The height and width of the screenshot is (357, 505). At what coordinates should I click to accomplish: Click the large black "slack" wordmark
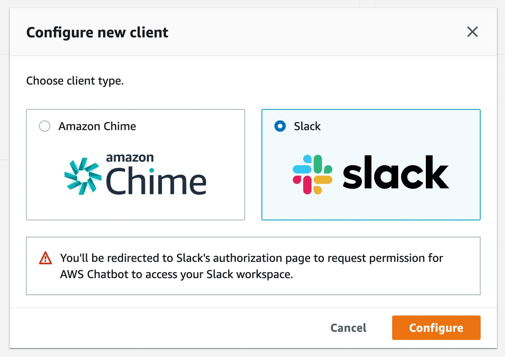pos(395,173)
